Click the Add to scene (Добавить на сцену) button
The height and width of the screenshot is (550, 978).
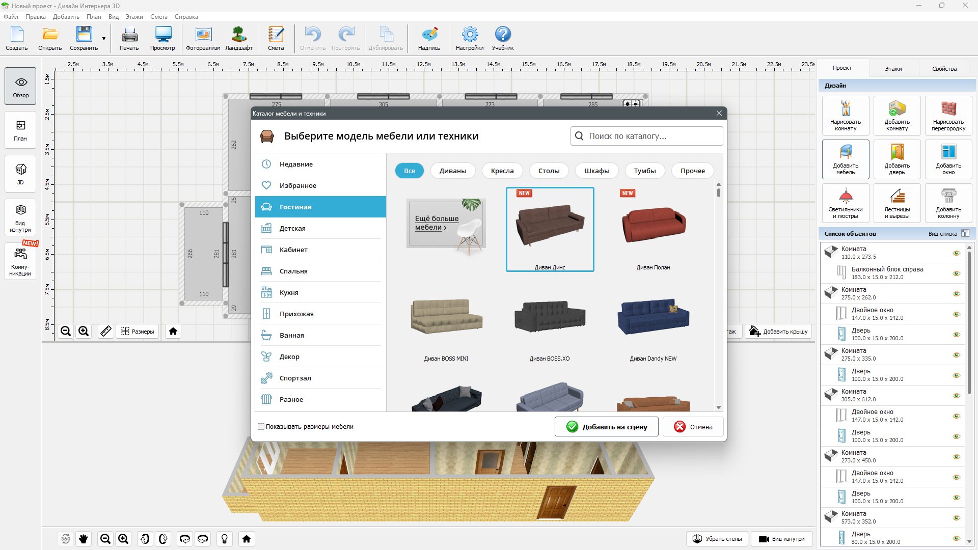tap(606, 427)
